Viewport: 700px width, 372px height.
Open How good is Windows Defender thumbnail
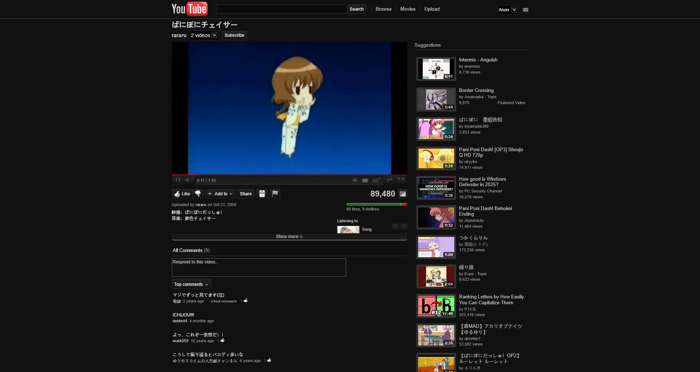point(436,188)
